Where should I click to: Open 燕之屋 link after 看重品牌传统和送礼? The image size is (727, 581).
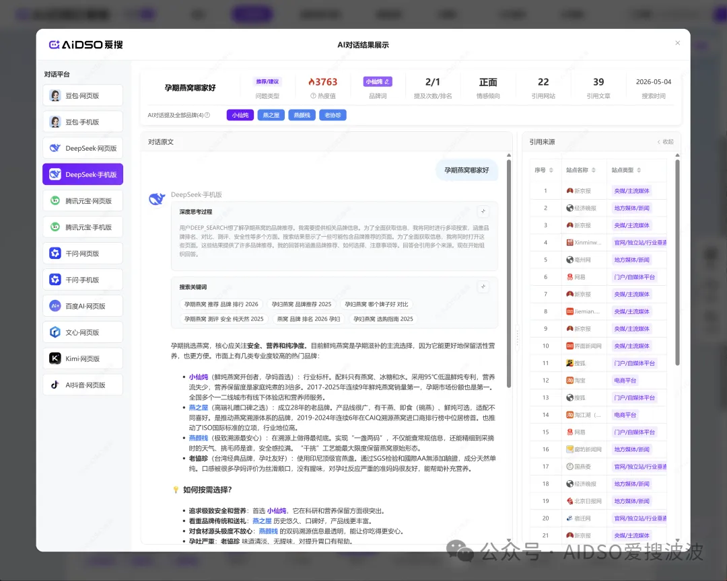coord(262,520)
